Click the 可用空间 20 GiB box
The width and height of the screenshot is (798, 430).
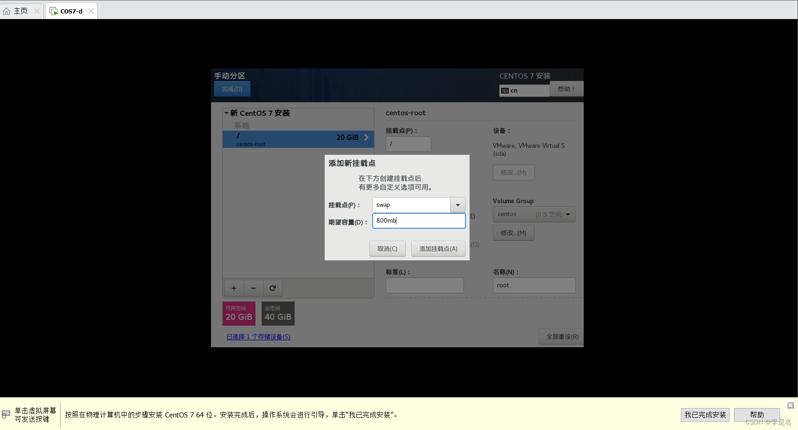tap(239, 314)
